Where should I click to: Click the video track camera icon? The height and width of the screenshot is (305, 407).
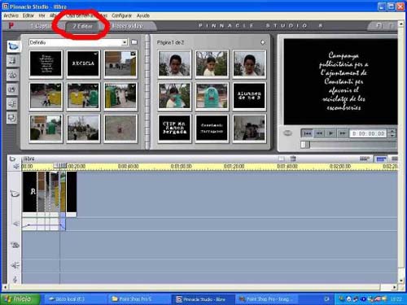[x=15, y=194]
